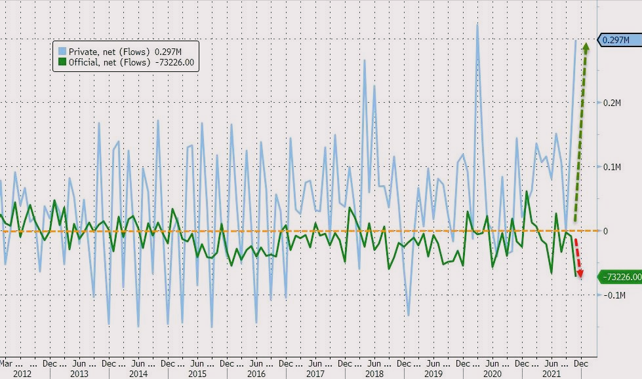Select the Official, net (Flows) legend entry
The height and width of the screenshot is (379, 642).
coord(126,62)
